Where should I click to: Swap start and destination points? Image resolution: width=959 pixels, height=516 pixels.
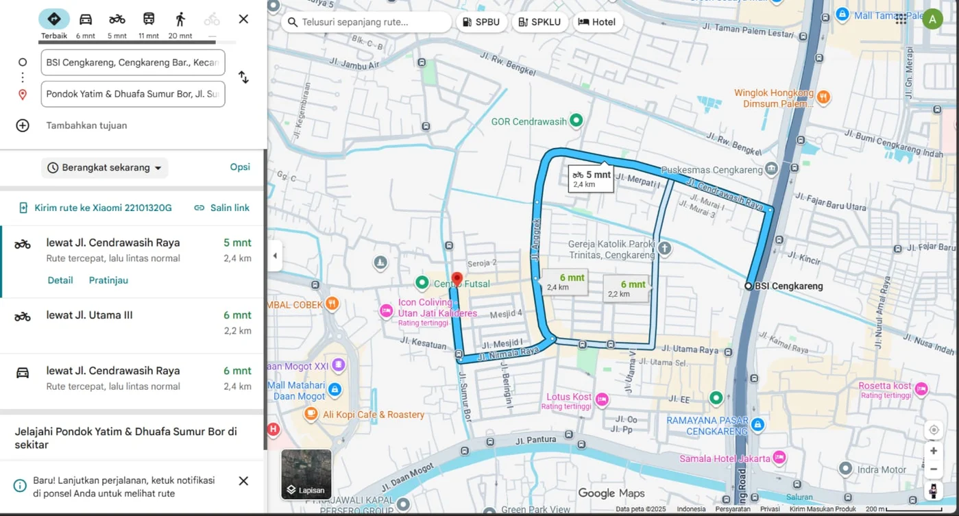(x=243, y=77)
